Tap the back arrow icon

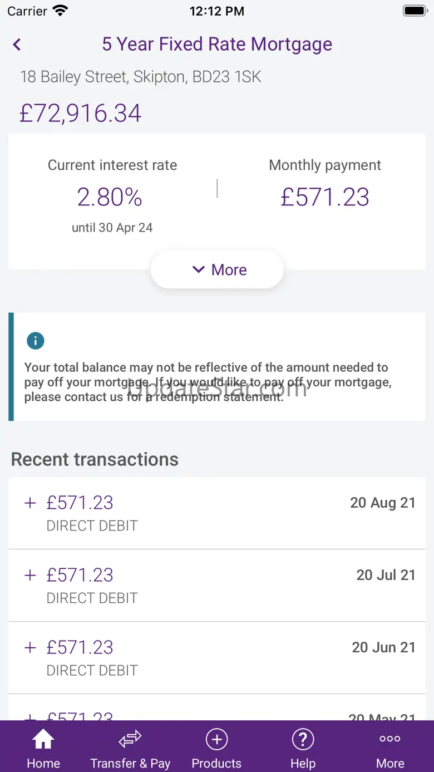coord(17,45)
